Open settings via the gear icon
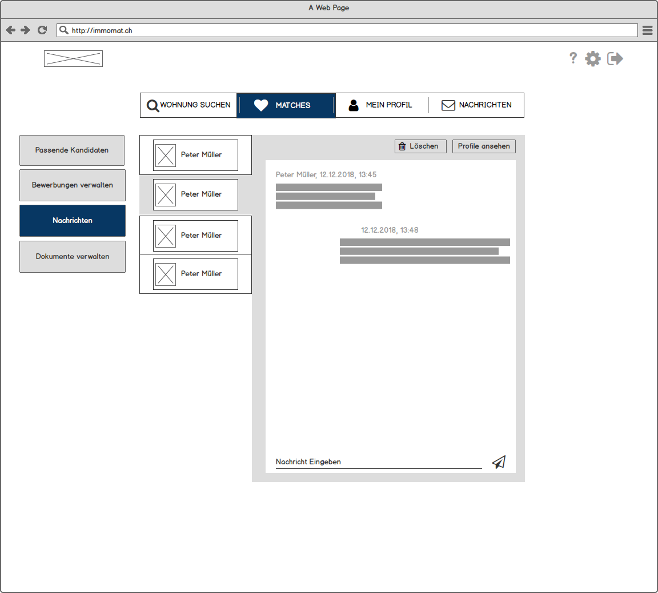658x593 pixels. 593,58
